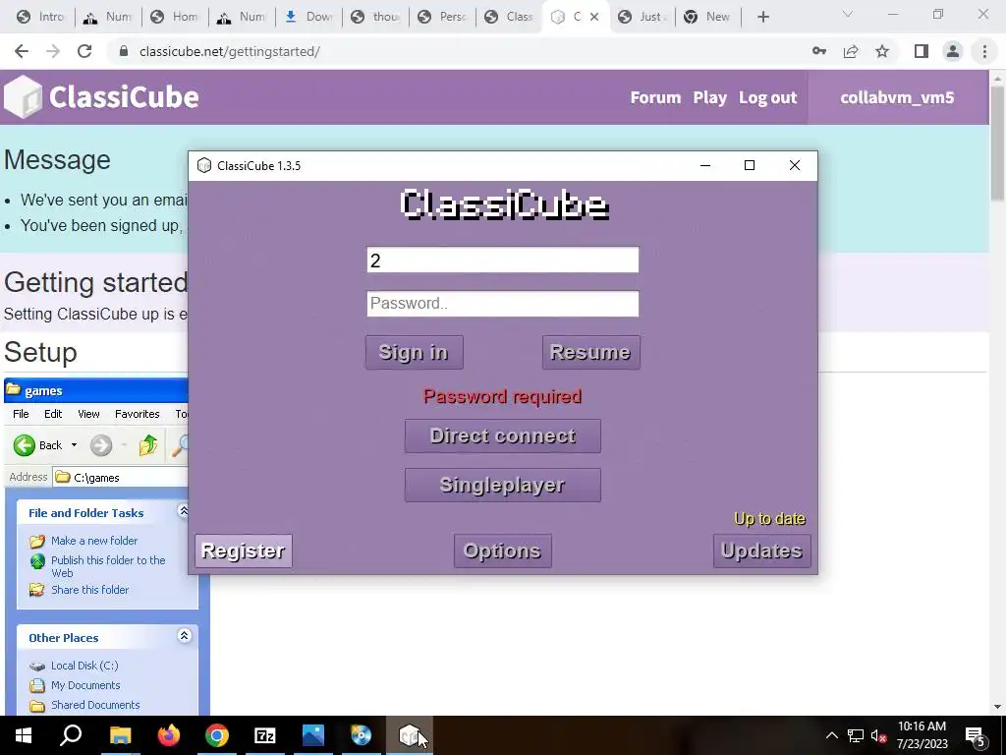Screen dimensions: 1006x755
Task: Open a new browser tab
Action: click(x=762, y=17)
